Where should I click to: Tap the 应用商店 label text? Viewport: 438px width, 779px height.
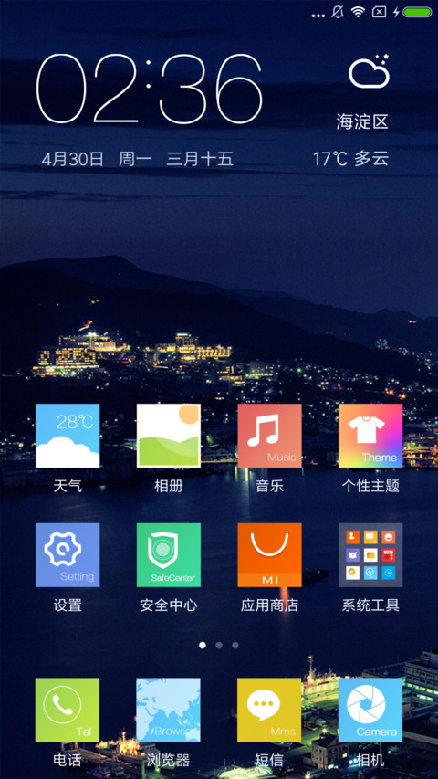(x=270, y=605)
